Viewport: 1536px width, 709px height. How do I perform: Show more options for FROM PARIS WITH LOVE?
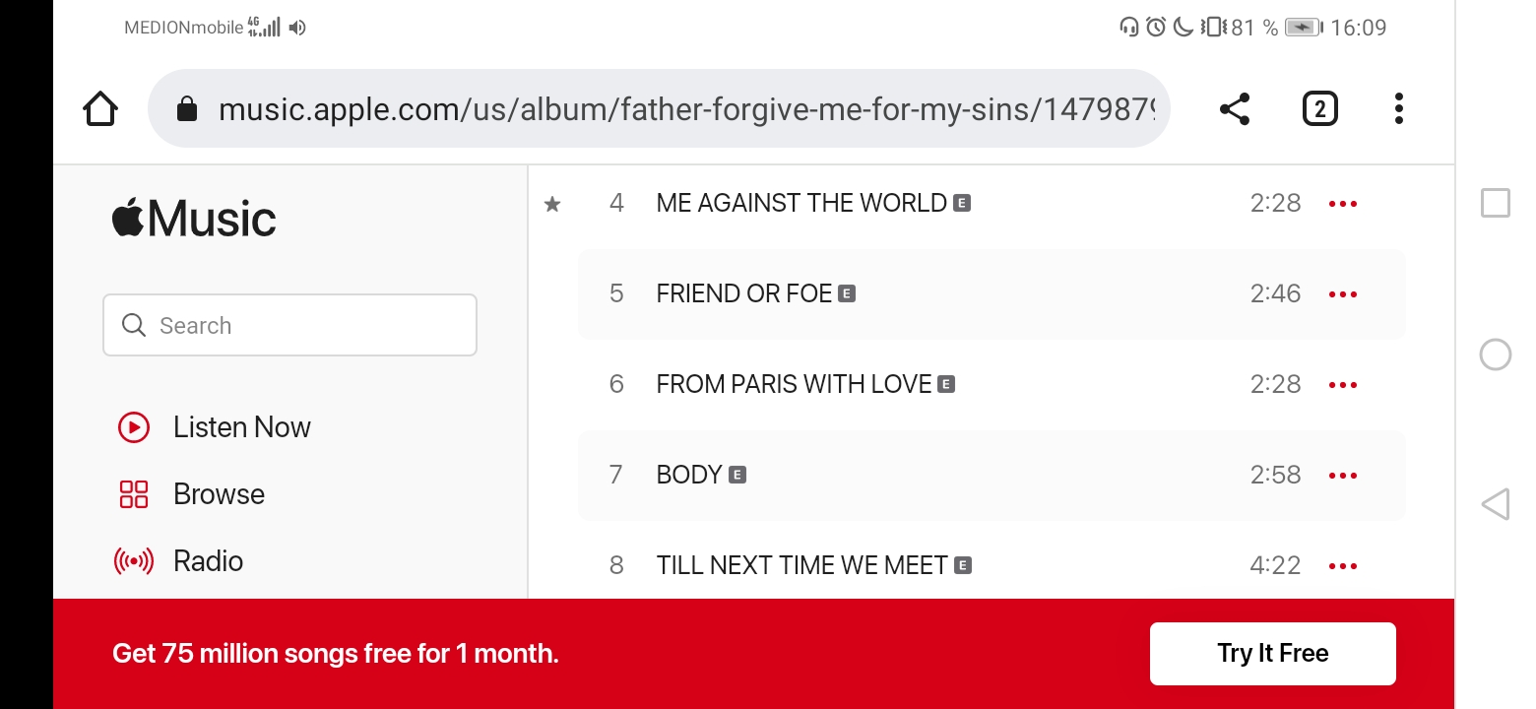[x=1343, y=385]
